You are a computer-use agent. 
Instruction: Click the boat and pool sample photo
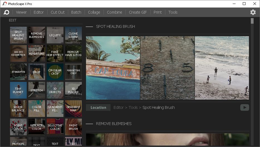(x=113, y=68)
